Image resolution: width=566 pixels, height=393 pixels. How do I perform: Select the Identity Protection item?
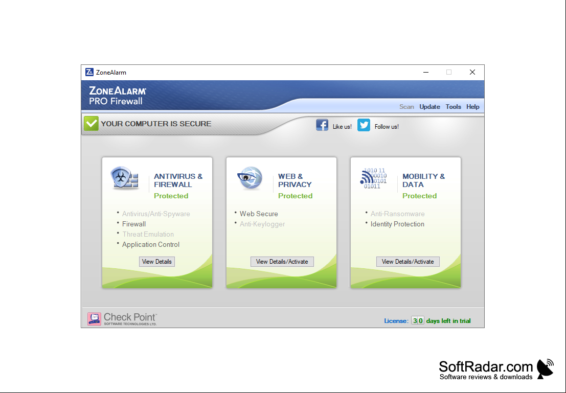(397, 224)
